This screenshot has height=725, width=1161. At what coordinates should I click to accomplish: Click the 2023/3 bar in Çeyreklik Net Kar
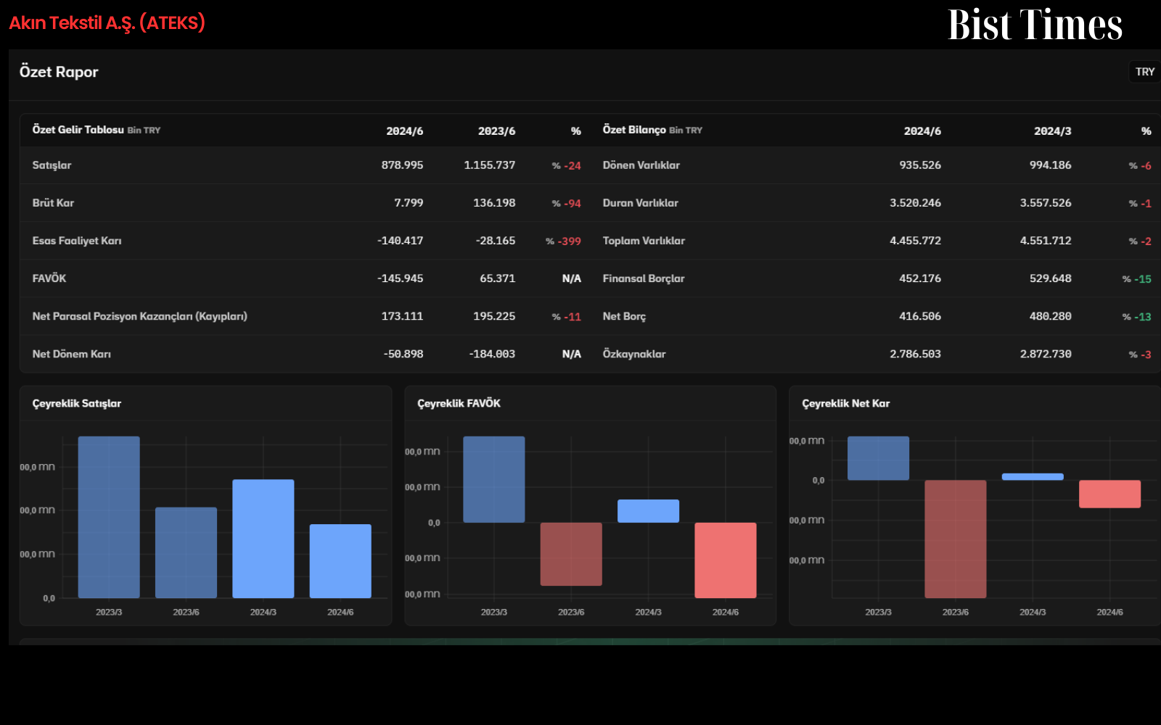878,458
